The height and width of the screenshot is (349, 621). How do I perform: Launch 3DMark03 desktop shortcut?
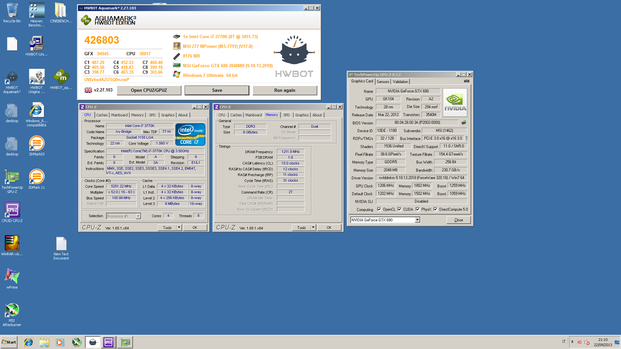(x=37, y=146)
